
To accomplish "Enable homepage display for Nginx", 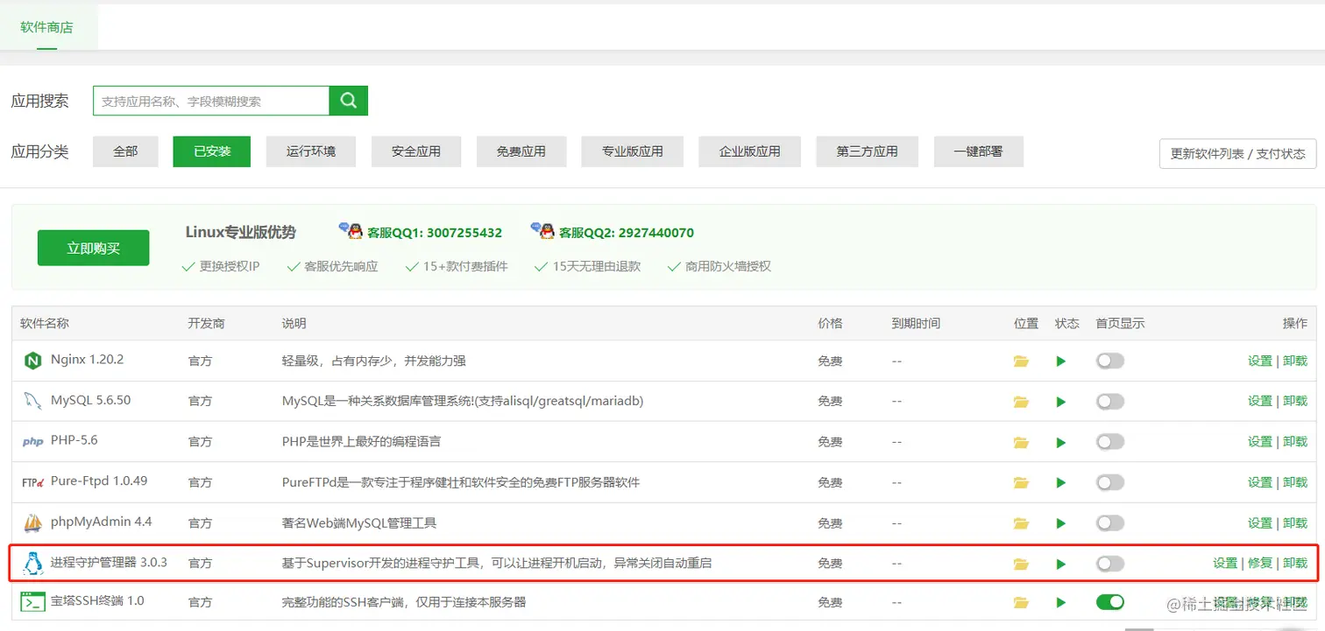I will [1110, 361].
